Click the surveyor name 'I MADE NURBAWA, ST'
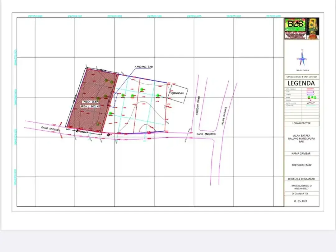 pos(301,186)
